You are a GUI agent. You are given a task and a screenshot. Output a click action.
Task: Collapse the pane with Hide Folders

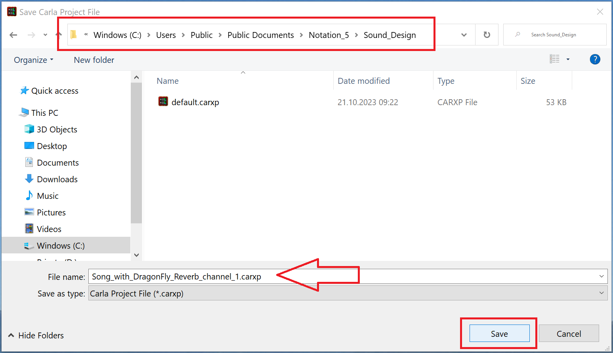[36, 335]
